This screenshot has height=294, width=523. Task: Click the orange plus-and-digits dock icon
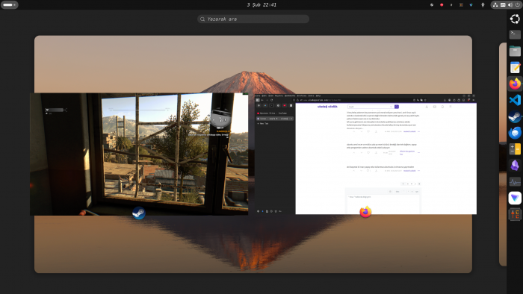[x=515, y=214]
